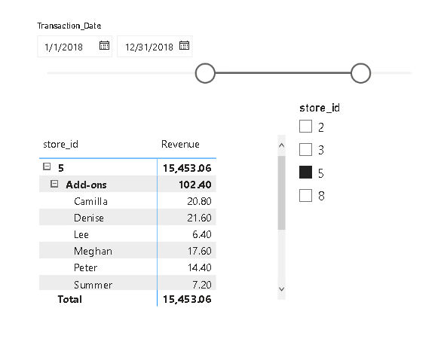444x339 pixels.
Task: Check store_id 3 in slicer
Action: point(305,149)
